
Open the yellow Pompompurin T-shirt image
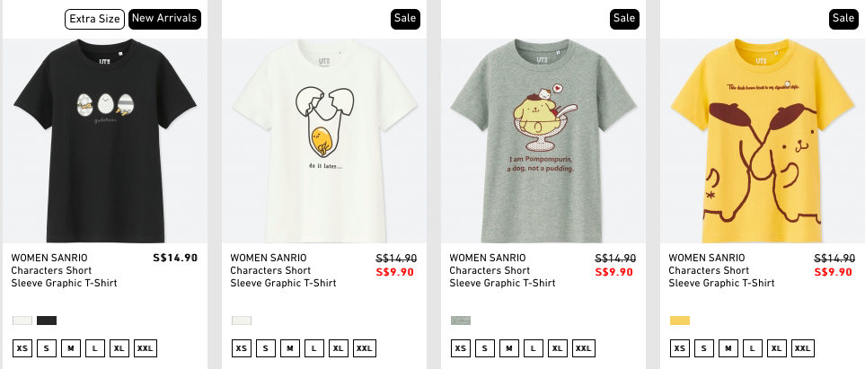pos(763,141)
